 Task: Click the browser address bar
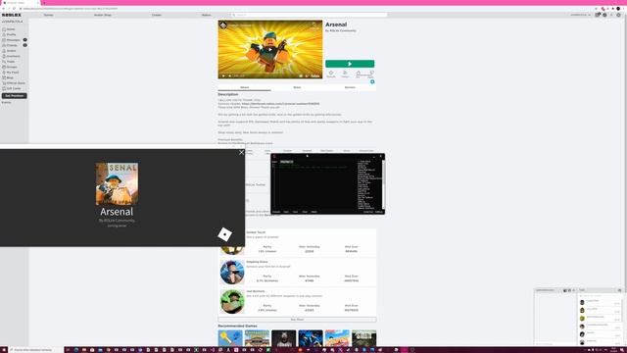(x=304, y=9)
